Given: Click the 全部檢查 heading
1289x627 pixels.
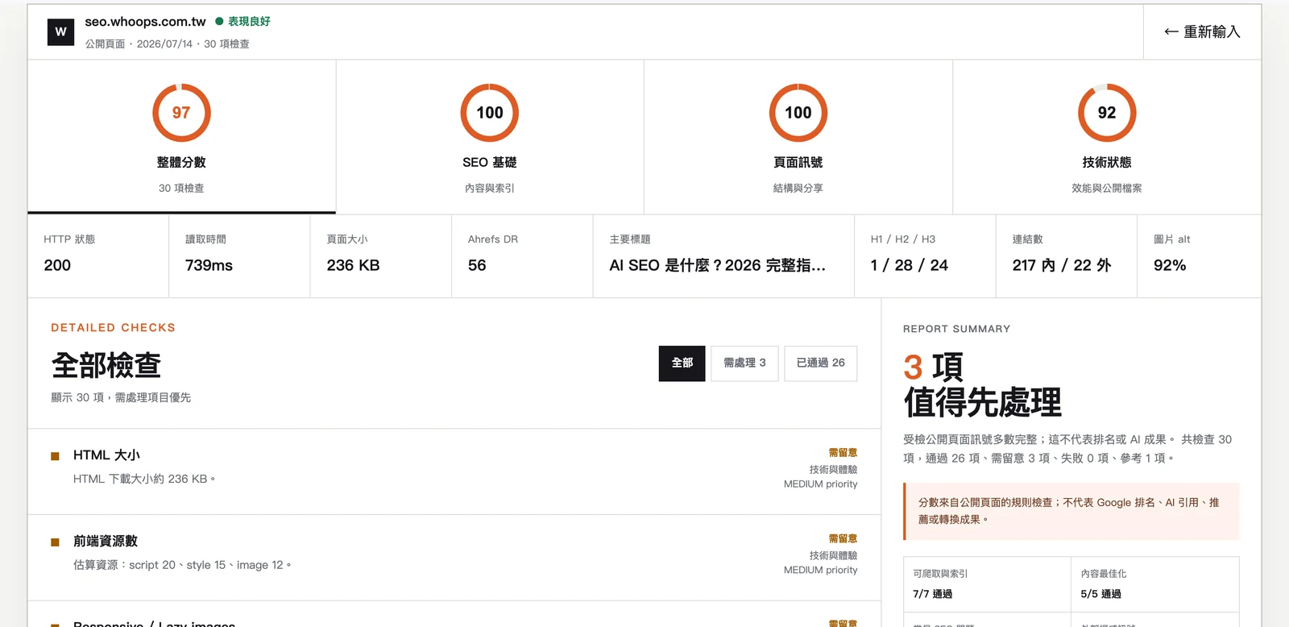Looking at the screenshot, I should [x=106, y=365].
